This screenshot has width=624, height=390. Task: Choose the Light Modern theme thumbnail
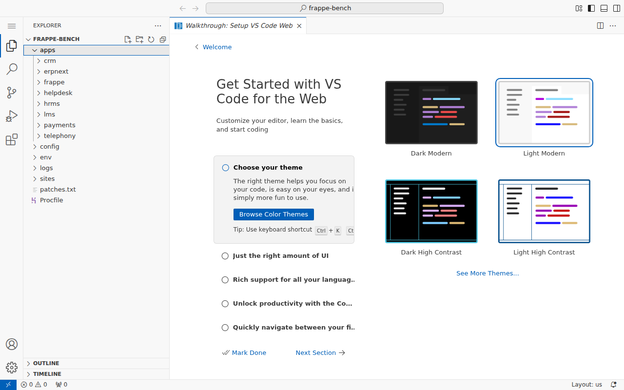(x=544, y=113)
